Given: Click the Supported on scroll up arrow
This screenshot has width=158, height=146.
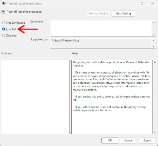Looking at the screenshot, I should [x=153, y=41].
